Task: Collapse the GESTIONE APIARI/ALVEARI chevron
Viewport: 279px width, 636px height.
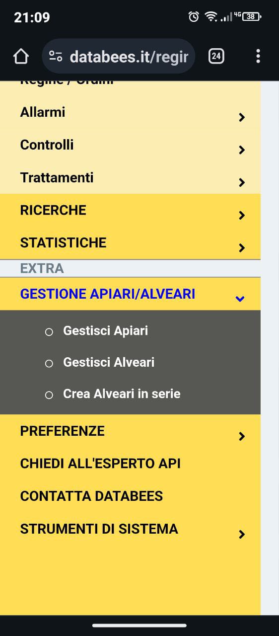Action: (x=240, y=299)
